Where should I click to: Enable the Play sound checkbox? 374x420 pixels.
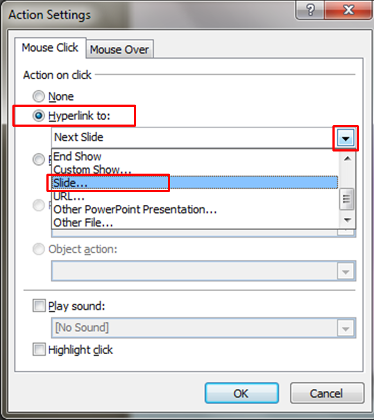click(x=39, y=306)
